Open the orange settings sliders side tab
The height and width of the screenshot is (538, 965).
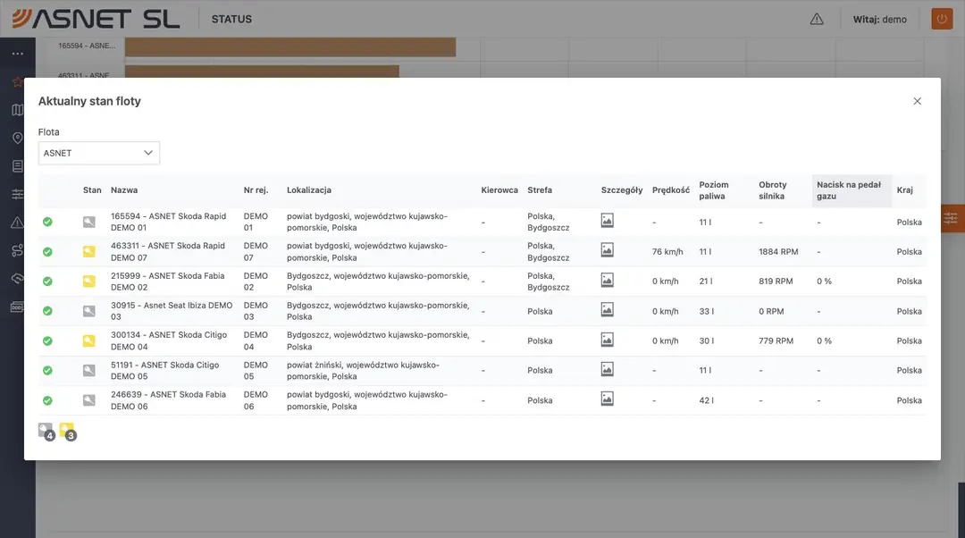(952, 218)
